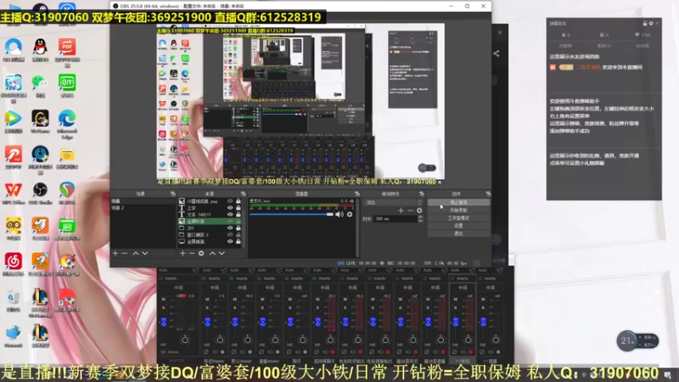This screenshot has height=382, width=679.
Task: Toggle visibility eye of 上字 source
Action: coord(230,208)
